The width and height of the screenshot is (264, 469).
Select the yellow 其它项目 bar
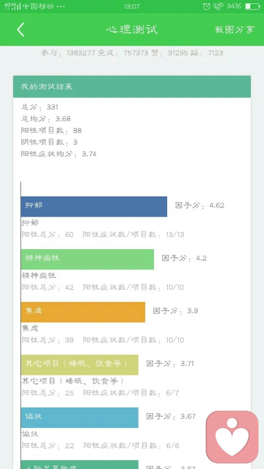[x=80, y=365]
